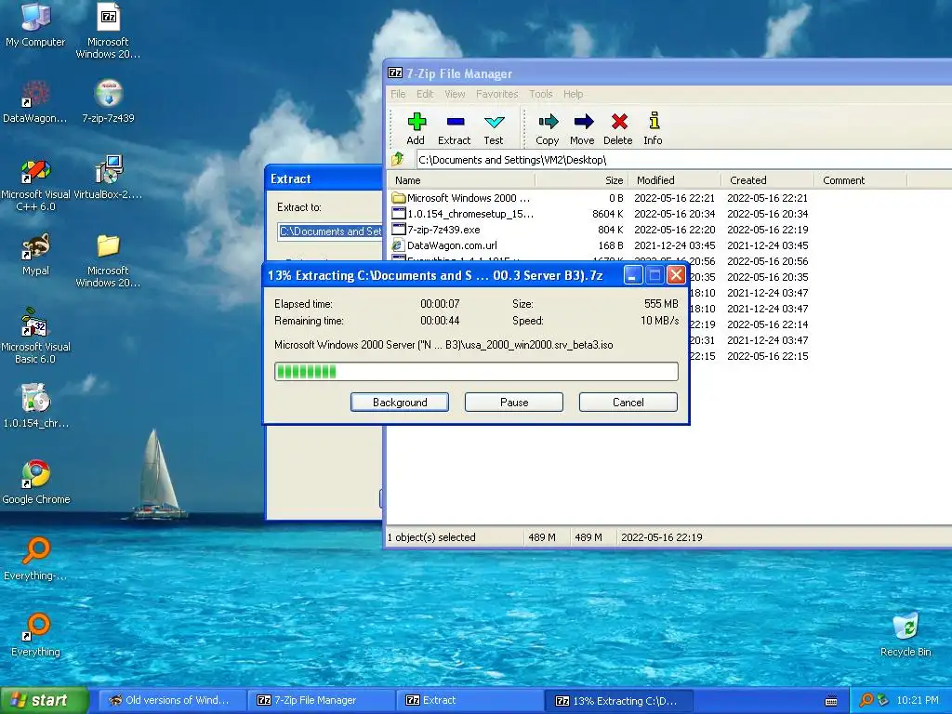Select the DataWagon desktop shortcut
This screenshot has width=952, height=714.
point(35,101)
